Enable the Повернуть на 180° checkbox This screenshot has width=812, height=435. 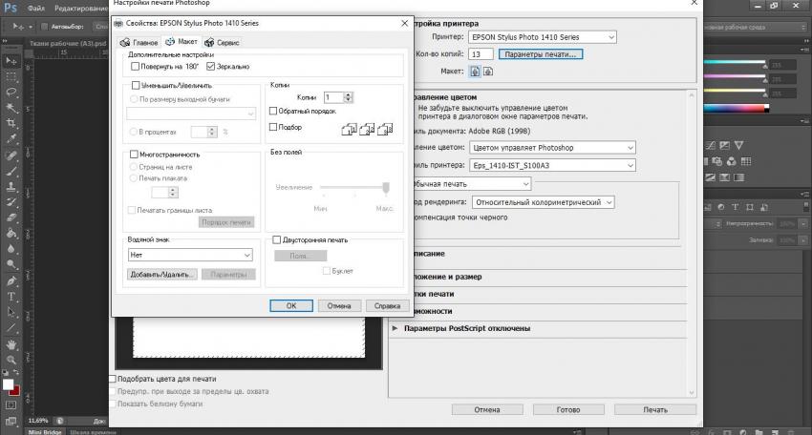coord(134,67)
